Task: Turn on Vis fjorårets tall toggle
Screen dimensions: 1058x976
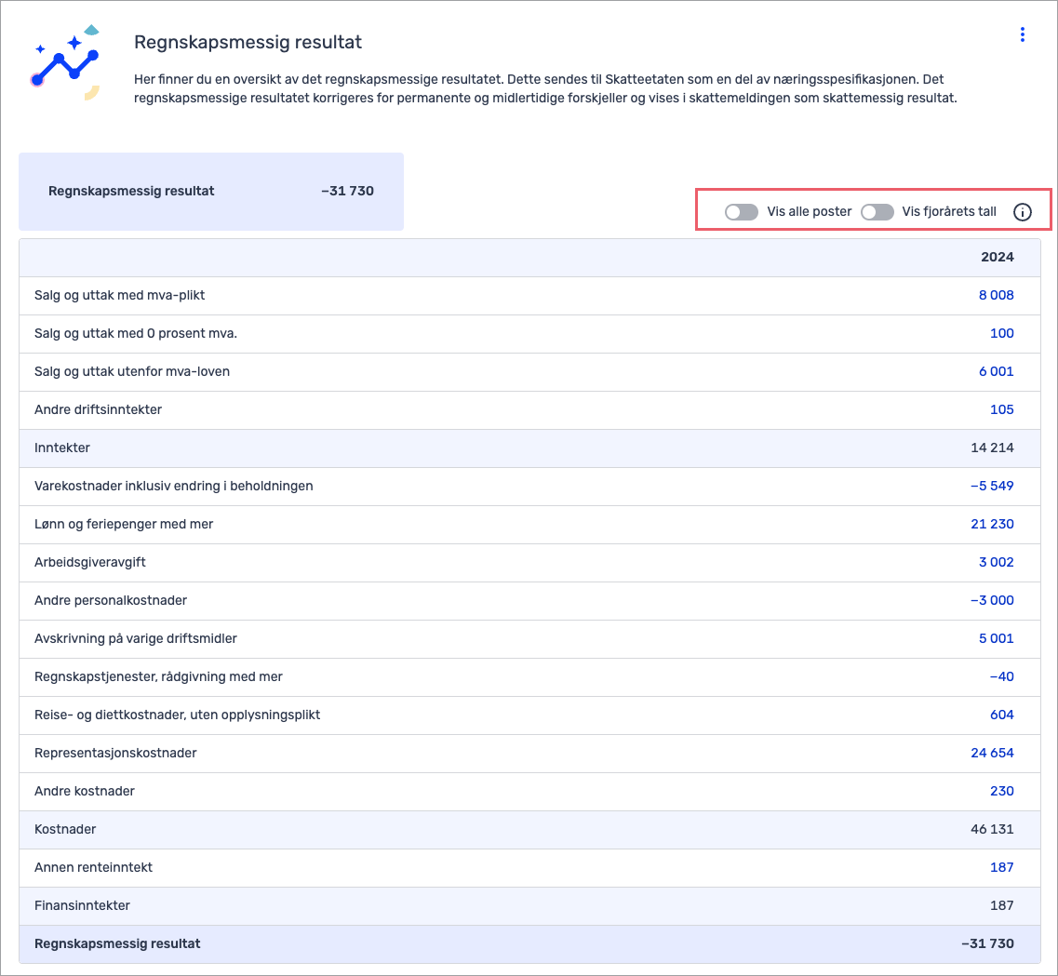Action: tap(877, 212)
